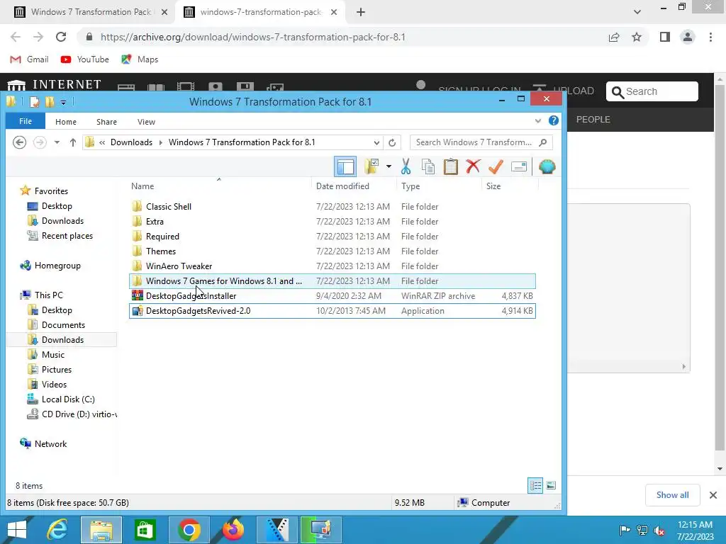Open a new Chrome tab
Image resolution: width=726 pixels, height=544 pixels.
tap(361, 12)
